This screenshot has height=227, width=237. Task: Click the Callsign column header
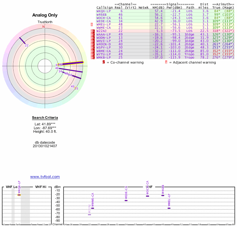tap(105, 8)
